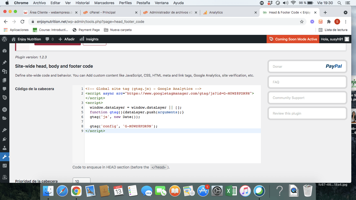Go forward in browser history
Screen dimensions: 356x200
[x=14, y=22]
